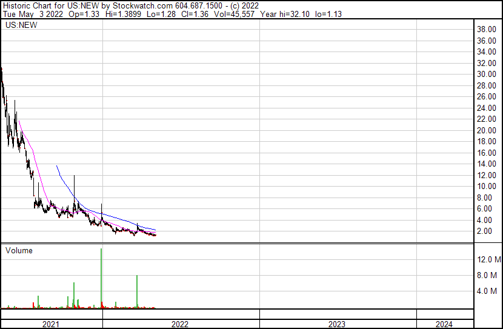Click the start of the magenta moving-average line
503x329 pixels.
(x=19, y=121)
